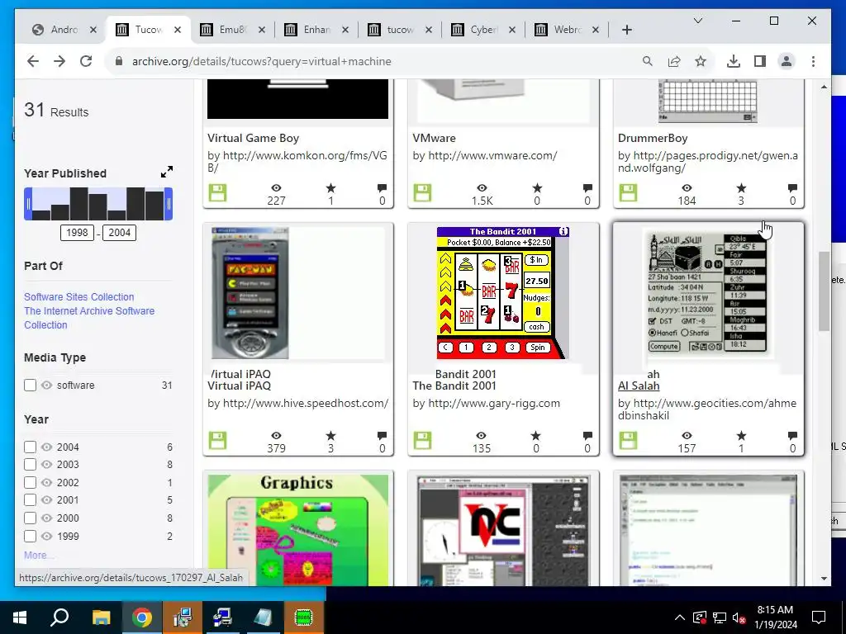Screen dimensions: 846x634
Task: Open the Software Sites Collection link
Action: [78, 297]
